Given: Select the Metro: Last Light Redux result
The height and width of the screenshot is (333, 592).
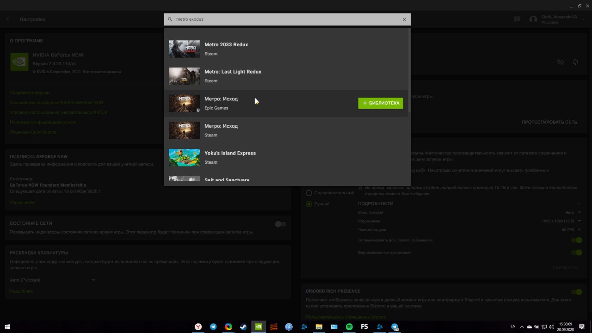Looking at the screenshot, I should coord(287,76).
